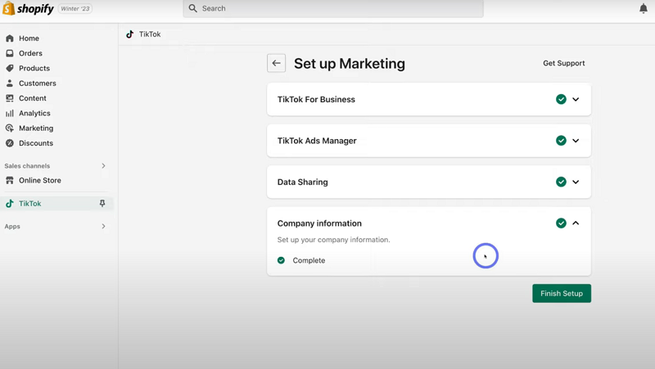
Task: Expand the TikTok For Business section
Action: coord(576,99)
